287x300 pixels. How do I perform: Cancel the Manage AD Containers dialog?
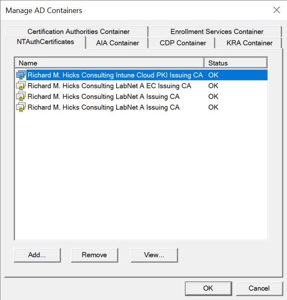coord(259,288)
